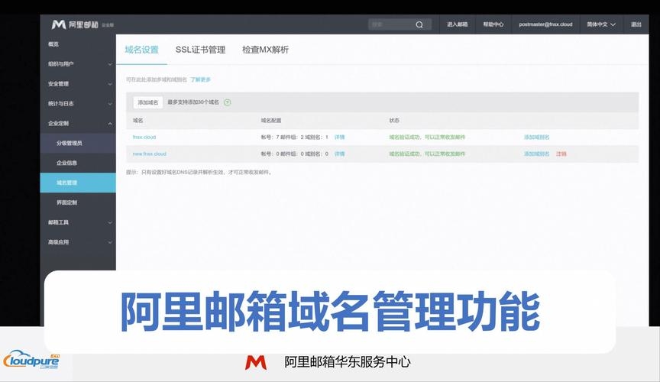Click the account summary 帐号:7 text
The image size is (660, 382).
click(x=295, y=138)
